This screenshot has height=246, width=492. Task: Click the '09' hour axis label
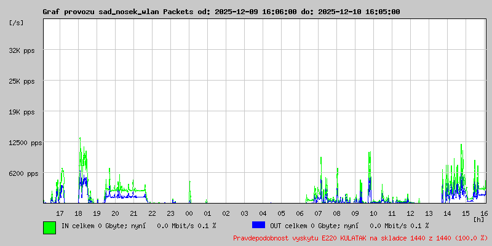coord(355,213)
